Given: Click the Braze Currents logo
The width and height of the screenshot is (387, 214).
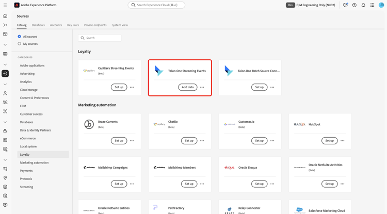Looking at the screenshot, I should point(89,124).
